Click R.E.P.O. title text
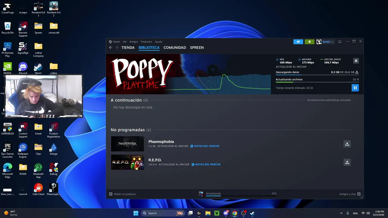388x218 pixels. point(155,160)
